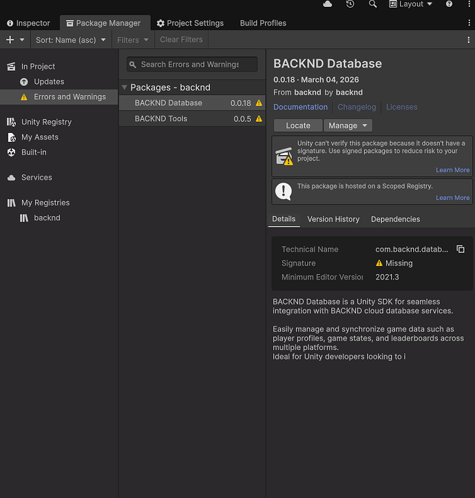
Task: Open the undo history clock icon
Action: point(350,4)
